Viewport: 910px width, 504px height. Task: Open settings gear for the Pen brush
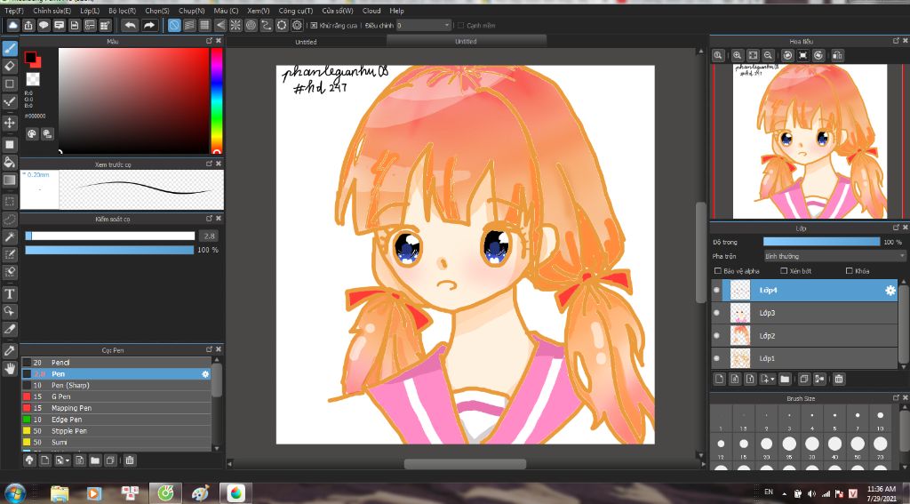(205, 374)
